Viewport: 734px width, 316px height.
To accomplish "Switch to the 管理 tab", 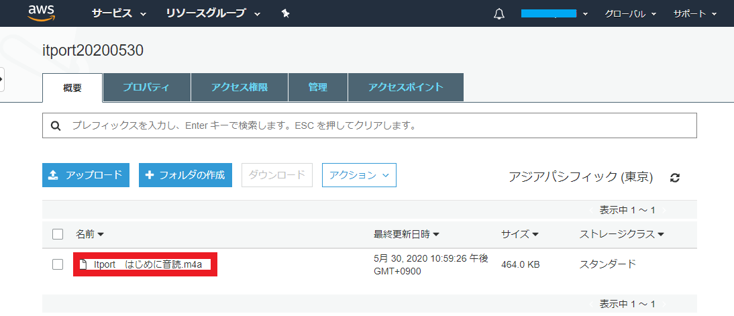I will coord(318,87).
